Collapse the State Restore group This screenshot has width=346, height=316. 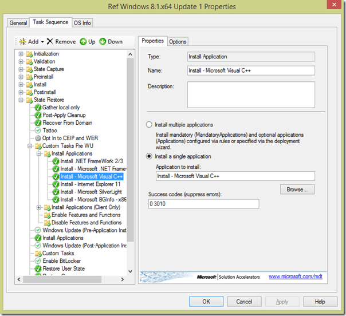pyautogui.click(x=21, y=100)
